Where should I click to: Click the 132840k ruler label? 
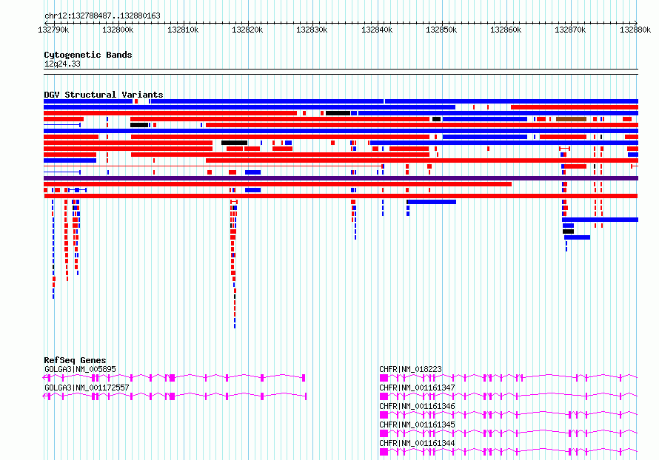[x=377, y=30]
